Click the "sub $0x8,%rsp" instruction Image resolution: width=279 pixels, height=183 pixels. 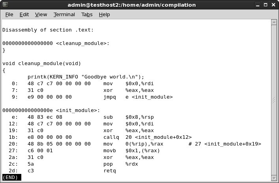(x=129, y=117)
